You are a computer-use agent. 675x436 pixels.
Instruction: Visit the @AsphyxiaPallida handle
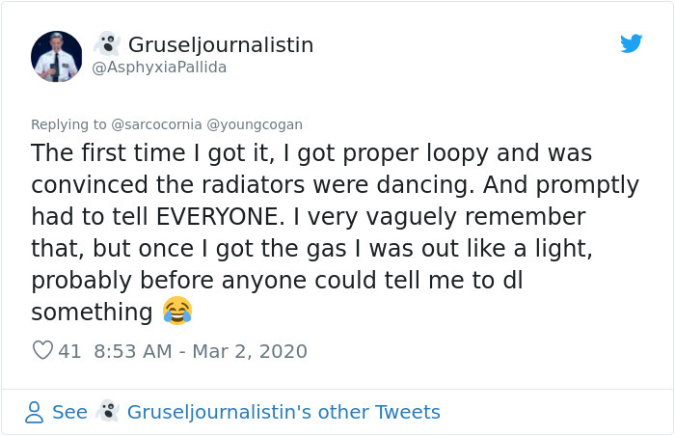159,68
